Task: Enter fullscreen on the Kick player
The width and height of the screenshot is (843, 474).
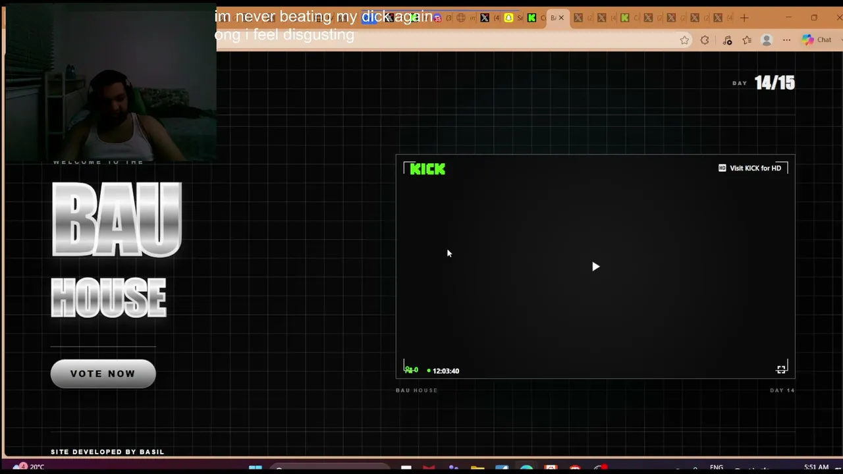Action: [781, 369]
